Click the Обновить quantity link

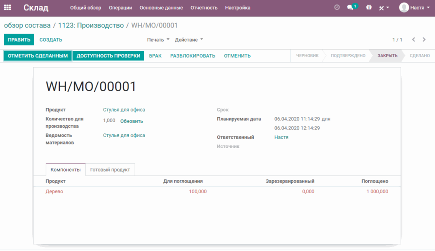click(x=131, y=121)
